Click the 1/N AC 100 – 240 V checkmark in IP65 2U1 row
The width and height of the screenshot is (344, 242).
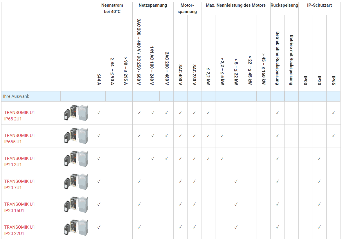[x=153, y=113]
